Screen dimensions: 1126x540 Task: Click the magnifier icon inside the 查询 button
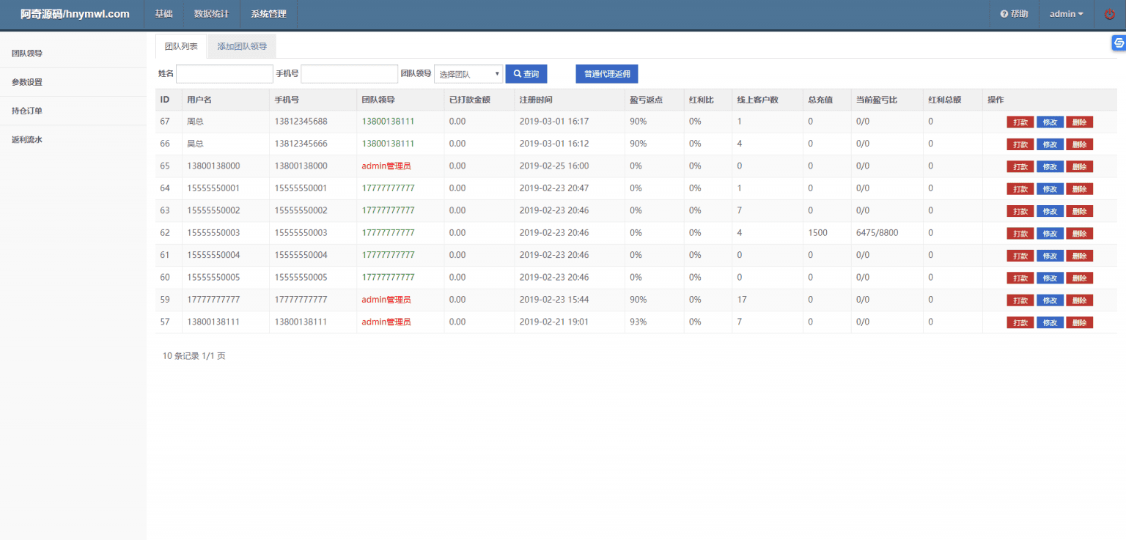point(515,73)
